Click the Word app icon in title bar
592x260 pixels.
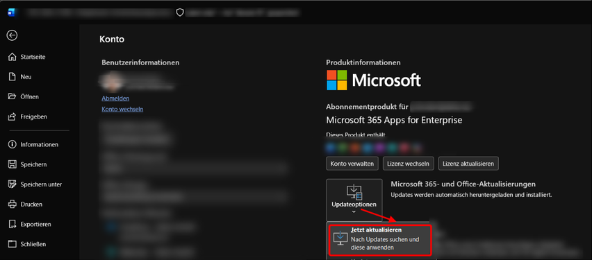pyautogui.click(x=12, y=12)
